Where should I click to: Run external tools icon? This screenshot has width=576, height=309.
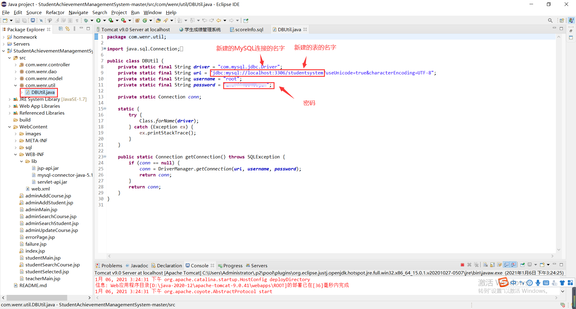click(x=123, y=20)
